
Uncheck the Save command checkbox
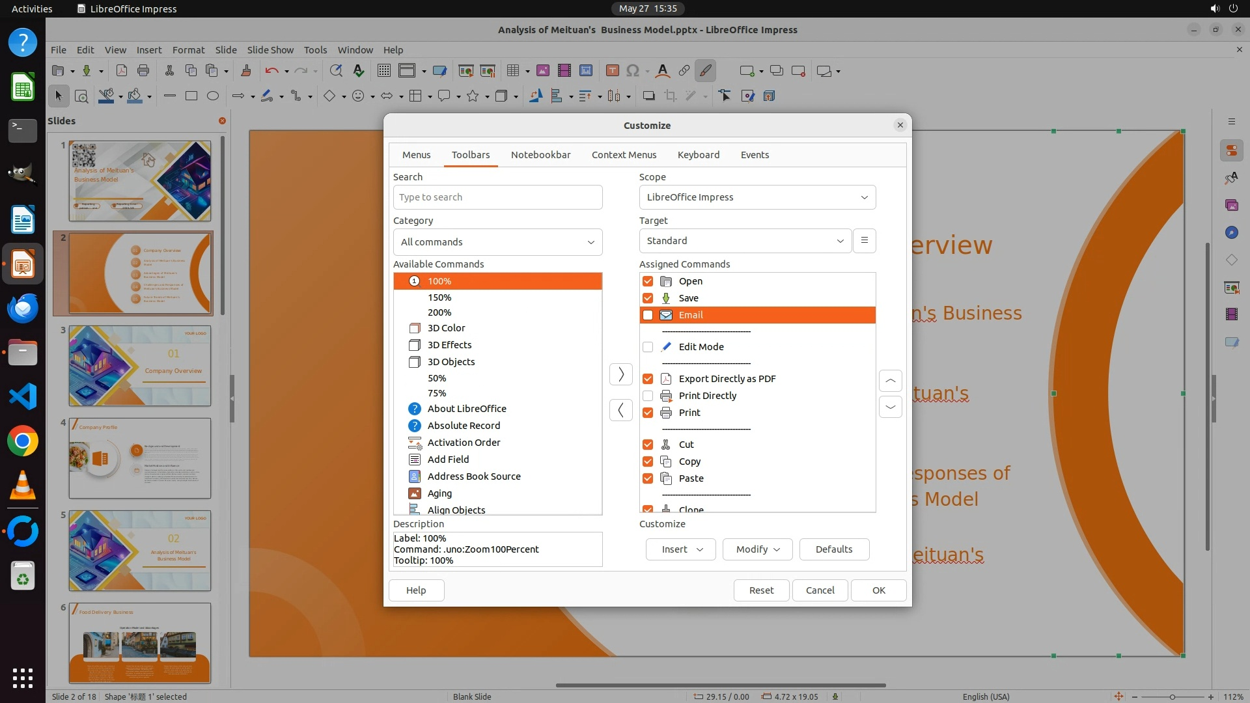[x=648, y=298]
